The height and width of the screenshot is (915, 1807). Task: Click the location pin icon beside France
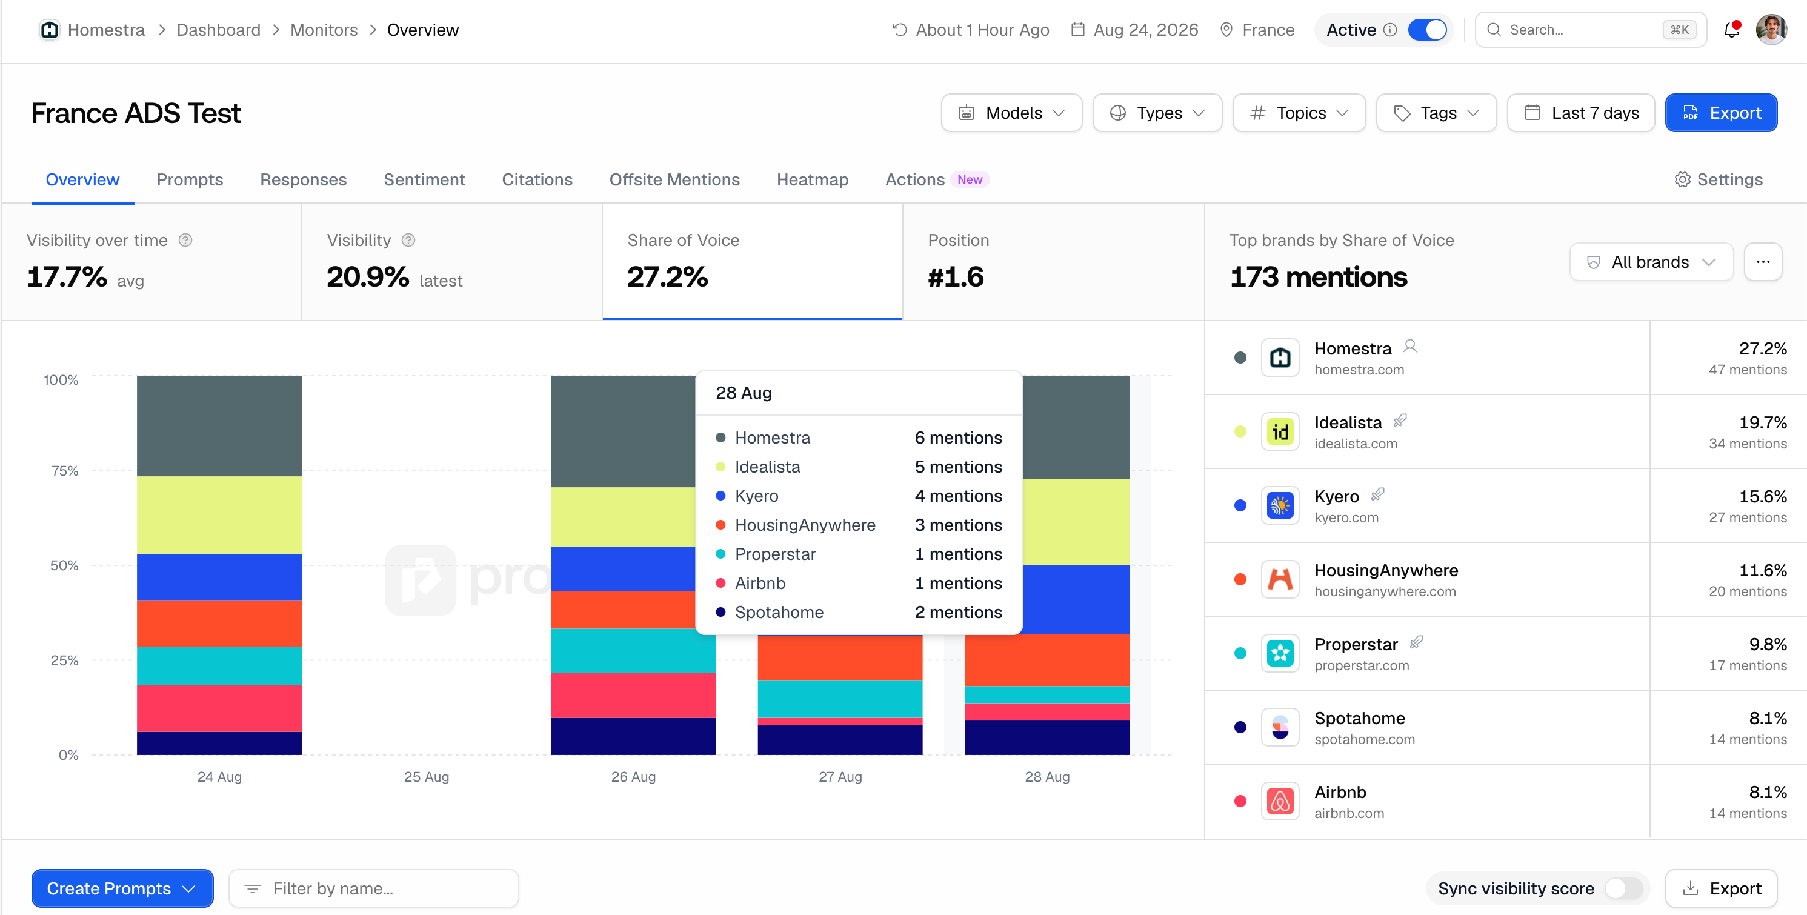coord(1226,30)
